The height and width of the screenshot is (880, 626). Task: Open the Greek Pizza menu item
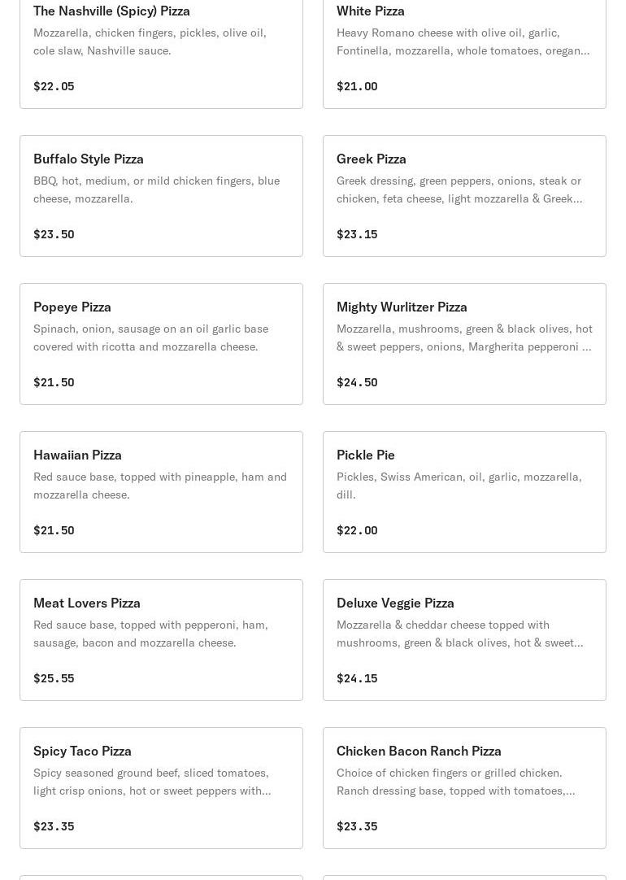(x=372, y=159)
